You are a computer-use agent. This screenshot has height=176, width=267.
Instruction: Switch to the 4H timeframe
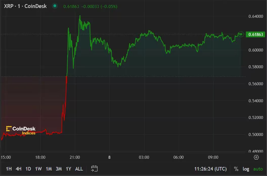click(18, 169)
